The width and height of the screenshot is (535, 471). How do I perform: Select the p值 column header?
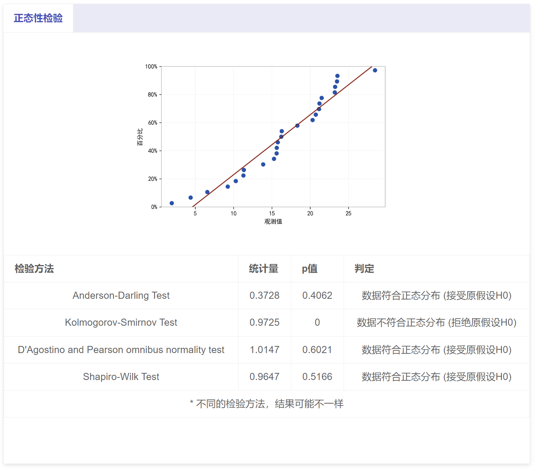[x=310, y=269]
